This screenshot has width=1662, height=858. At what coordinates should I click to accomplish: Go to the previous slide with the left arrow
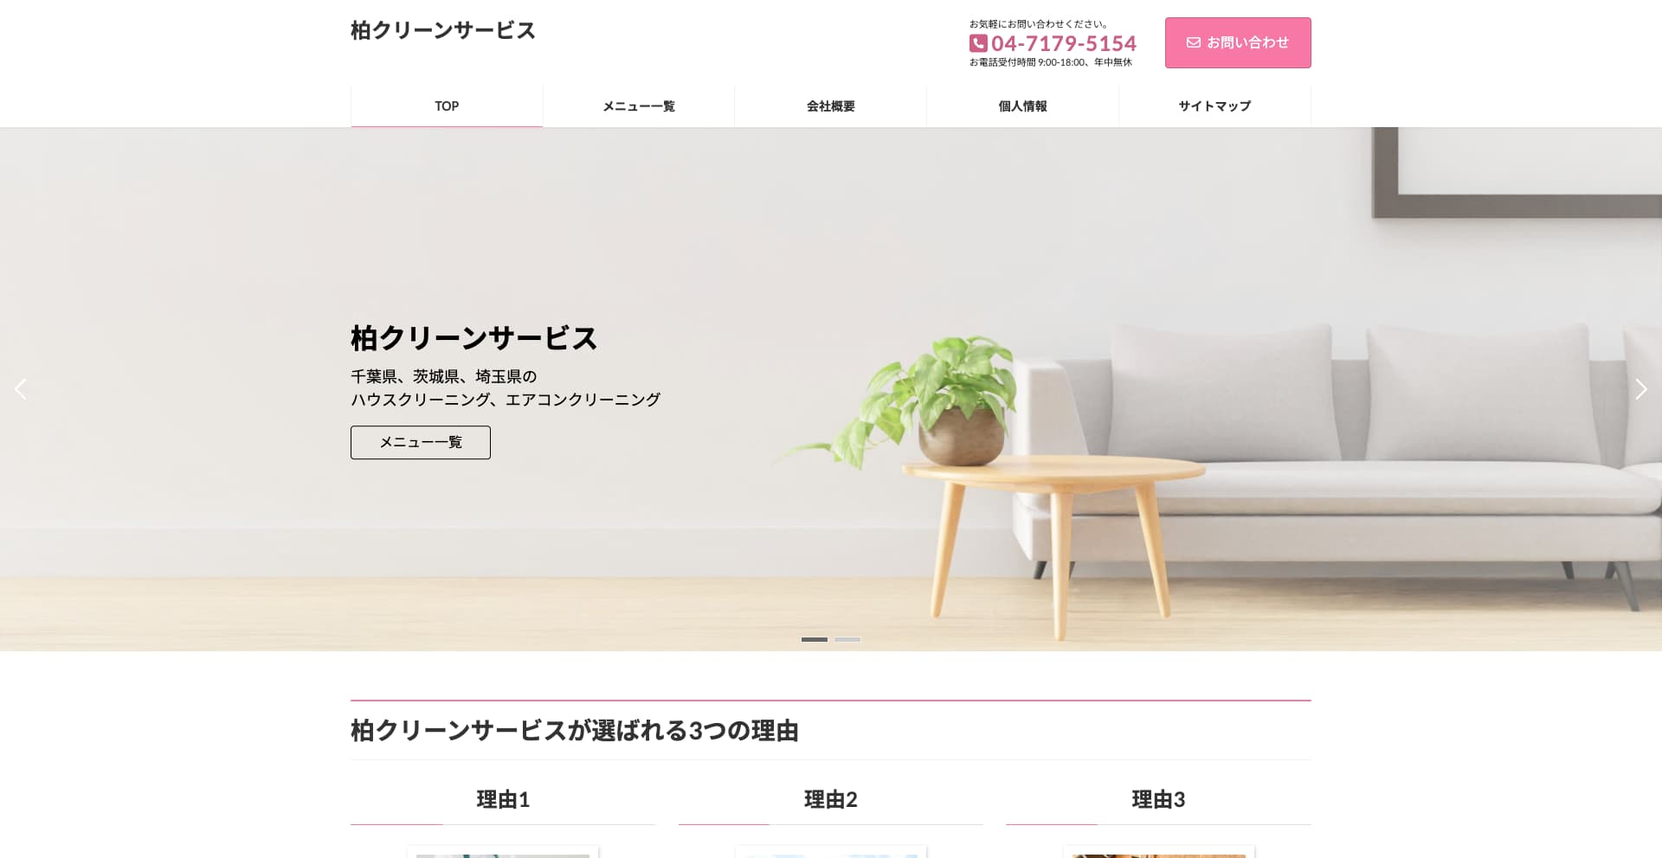click(21, 389)
